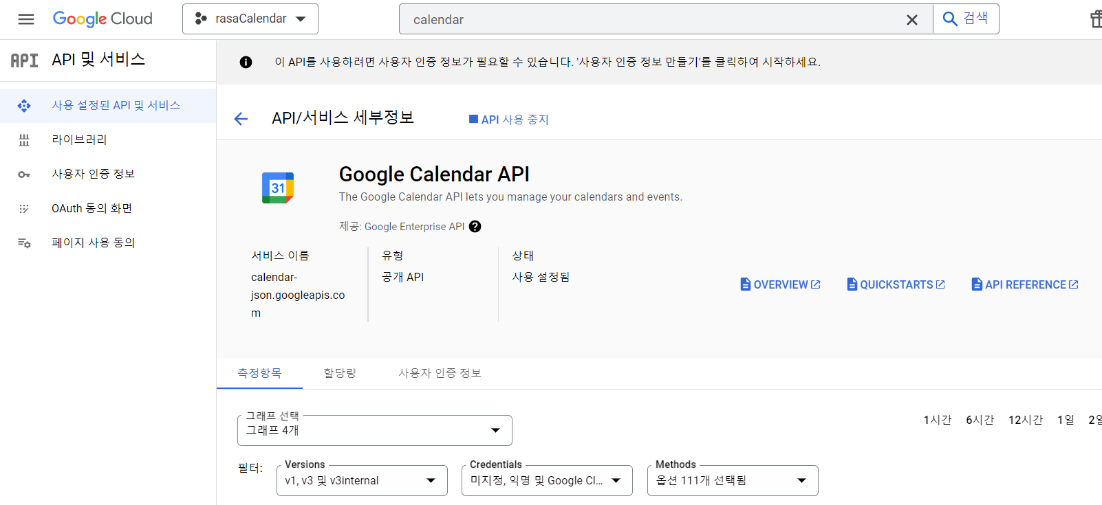1102x505 pixels.
Task: Open the QUICKSTARTS documentation link
Action: 896,284
